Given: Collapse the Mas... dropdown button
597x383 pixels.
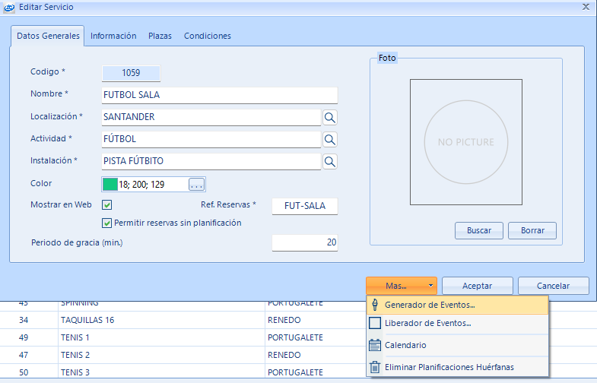Looking at the screenshot, I should [x=401, y=286].
